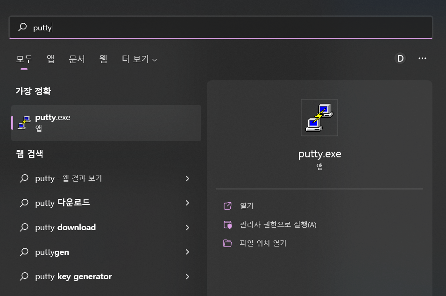
Task: Choose 파일 위치 열기
Action: pyautogui.click(x=263, y=243)
